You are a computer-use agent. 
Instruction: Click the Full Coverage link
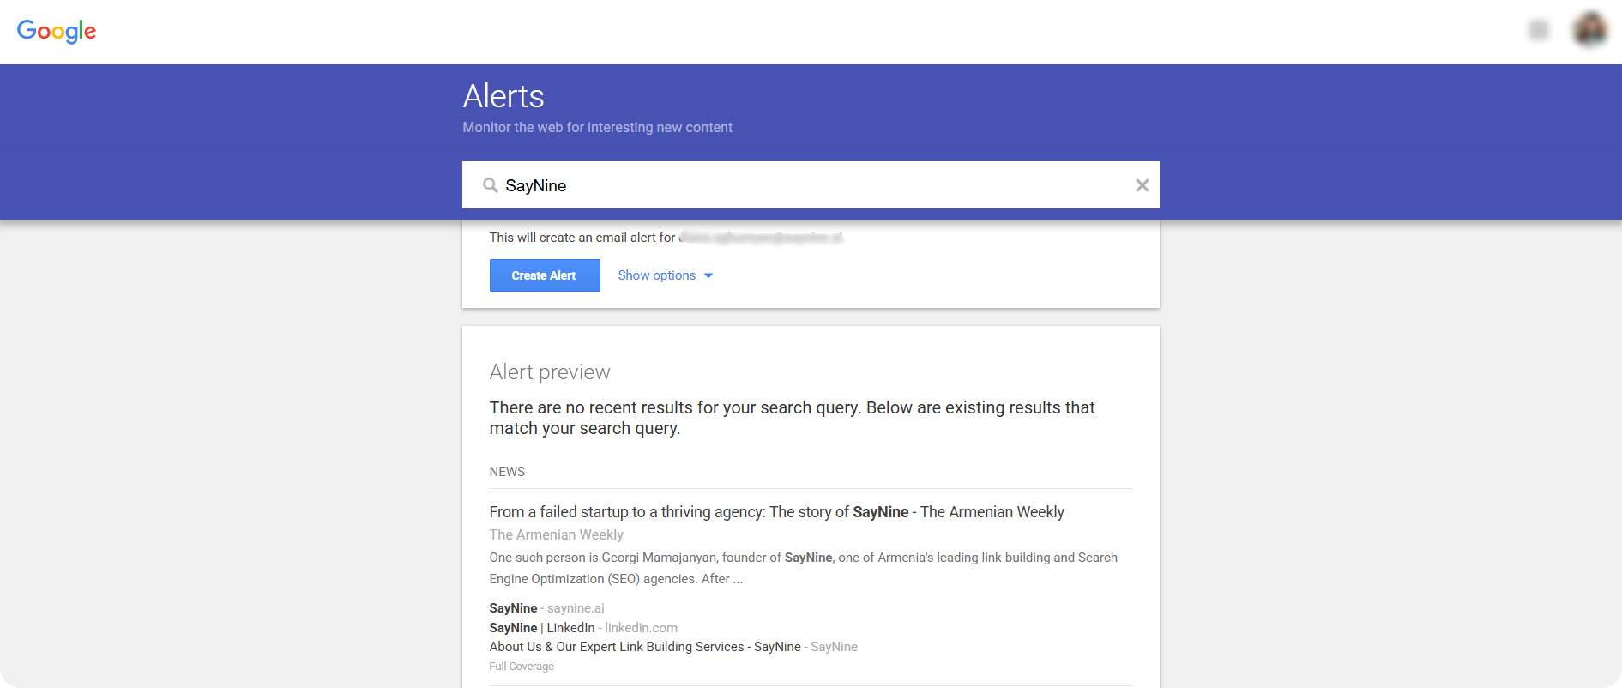coord(522,667)
